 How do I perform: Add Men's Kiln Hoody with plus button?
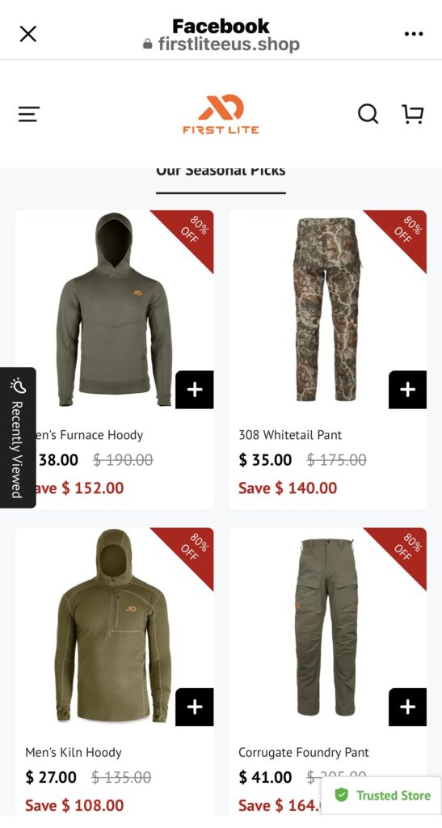pyautogui.click(x=195, y=707)
